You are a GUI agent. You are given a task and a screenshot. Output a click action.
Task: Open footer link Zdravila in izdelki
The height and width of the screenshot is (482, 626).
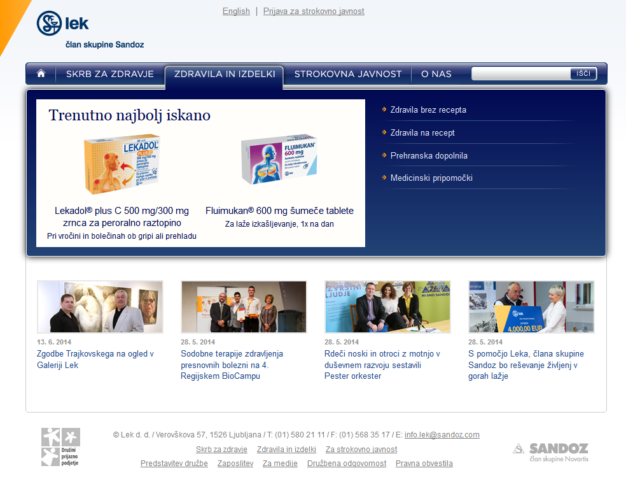pos(286,450)
